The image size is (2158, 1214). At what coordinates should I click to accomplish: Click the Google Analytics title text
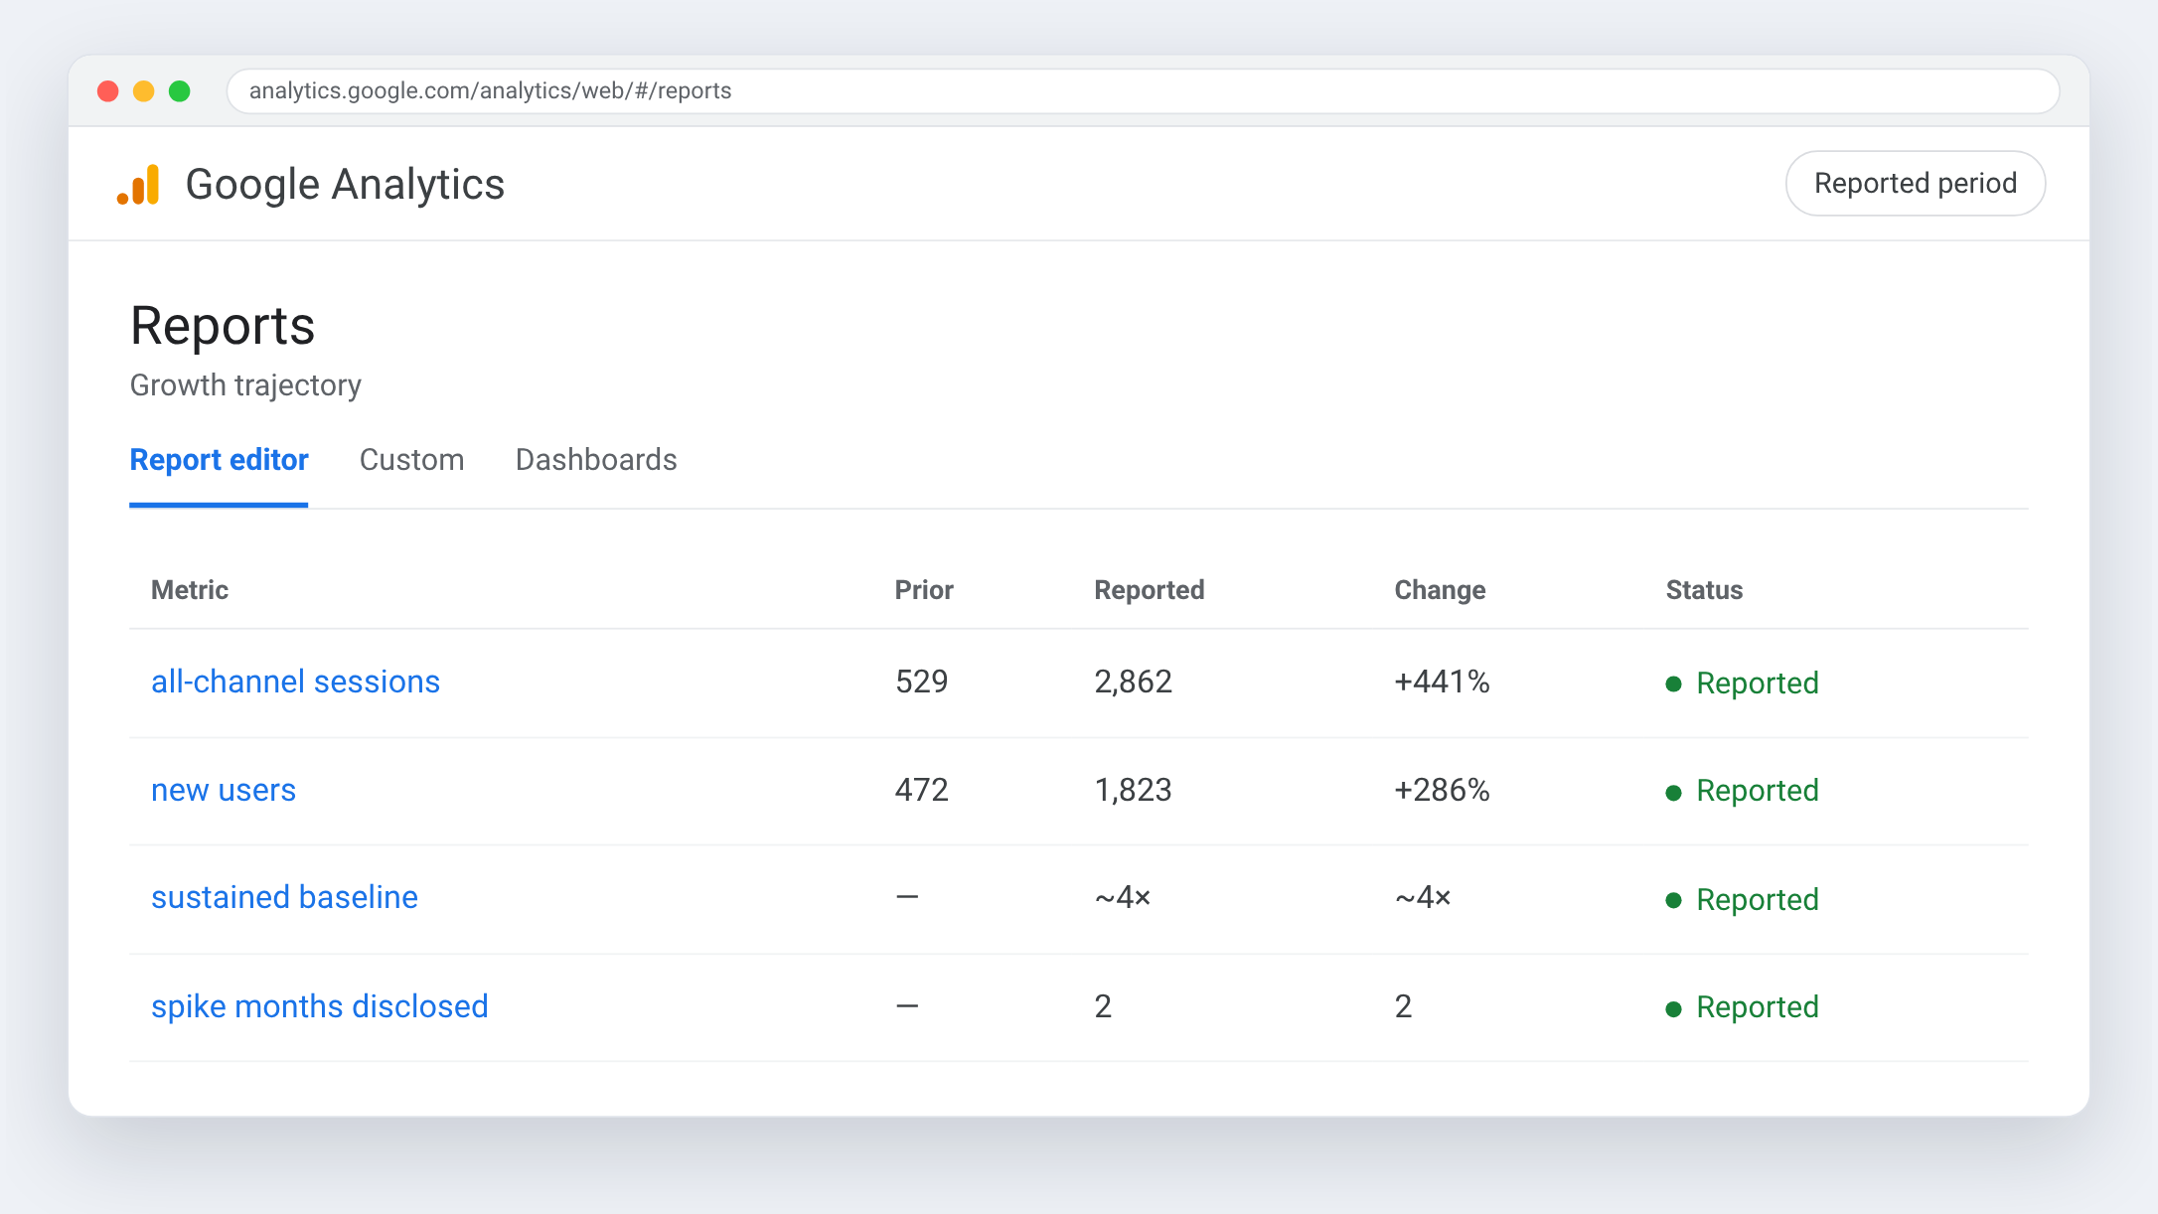[345, 185]
